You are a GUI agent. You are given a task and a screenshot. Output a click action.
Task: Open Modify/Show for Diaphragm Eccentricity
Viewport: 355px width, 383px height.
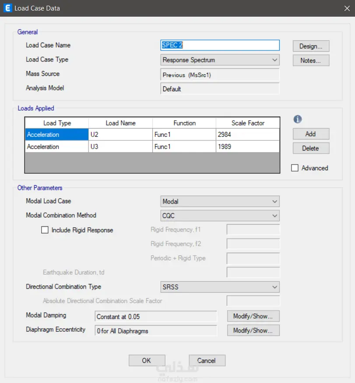tap(253, 330)
